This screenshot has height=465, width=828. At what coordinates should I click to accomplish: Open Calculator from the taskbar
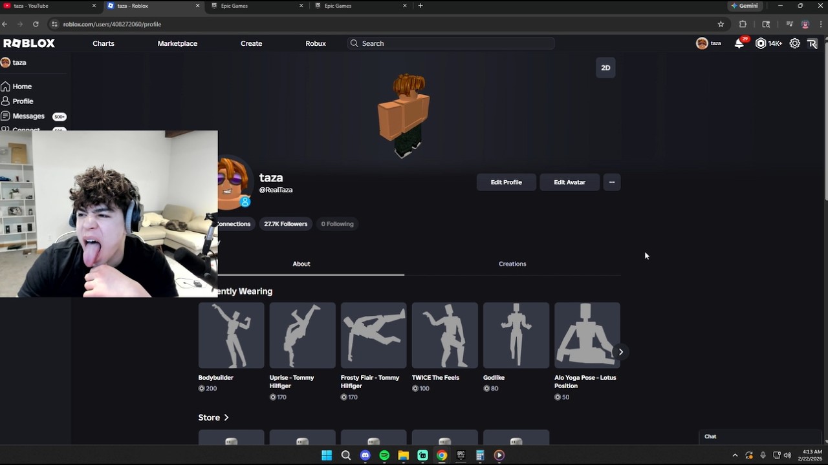coord(480,455)
